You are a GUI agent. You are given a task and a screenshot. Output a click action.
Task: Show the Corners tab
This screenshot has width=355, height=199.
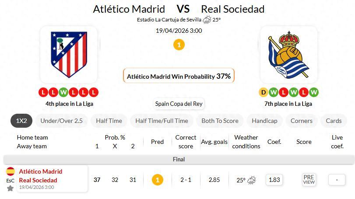pos(302,121)
